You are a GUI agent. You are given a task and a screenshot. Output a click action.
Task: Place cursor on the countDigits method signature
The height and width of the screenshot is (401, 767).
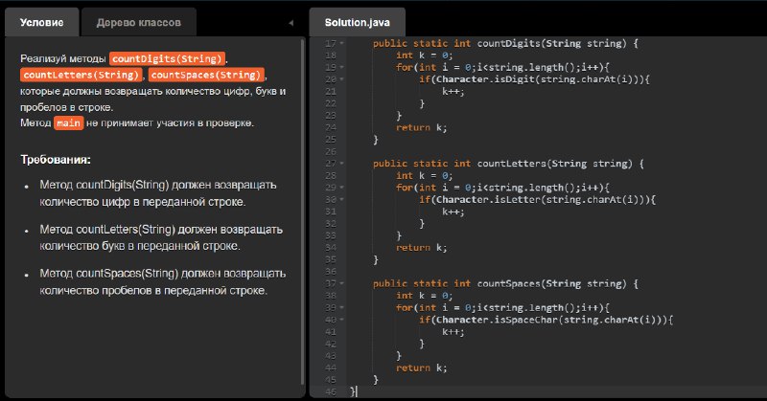click(x=505, y=43)
